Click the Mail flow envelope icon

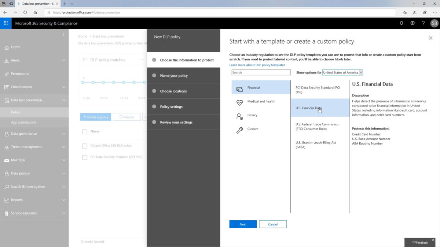(7, 160)
